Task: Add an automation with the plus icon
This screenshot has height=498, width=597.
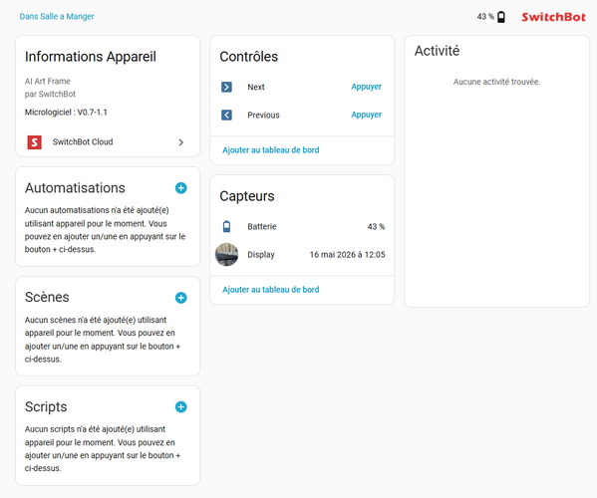Action: pos(180,188)
